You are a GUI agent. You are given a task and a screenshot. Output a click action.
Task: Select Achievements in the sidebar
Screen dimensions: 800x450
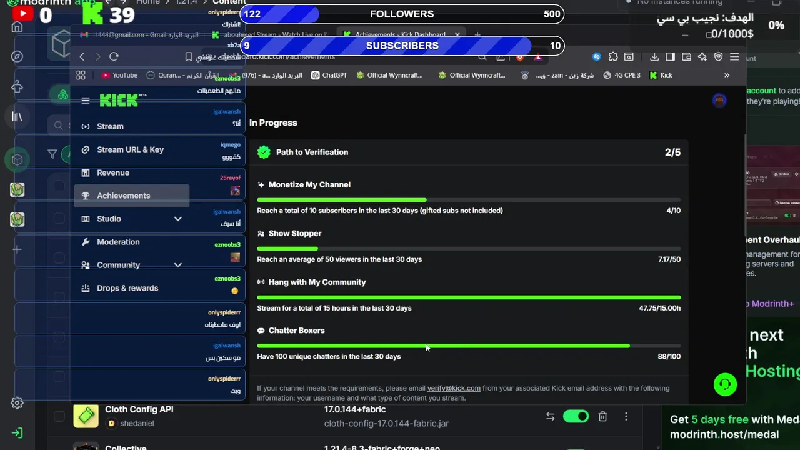pyautogui.click(x=131, y=196)
